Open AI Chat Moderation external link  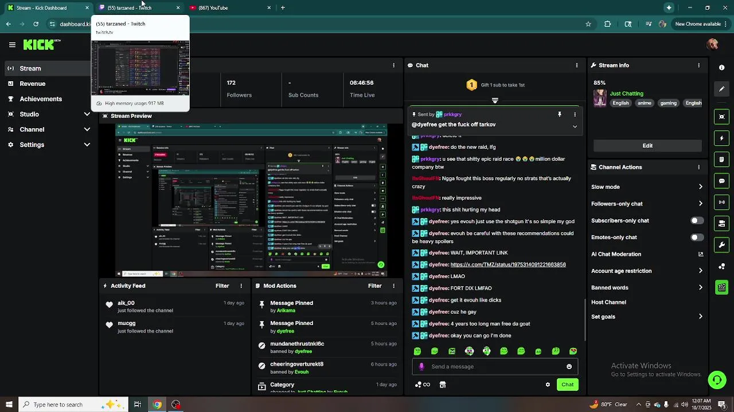pyautogui.click(x=700, y=254)
